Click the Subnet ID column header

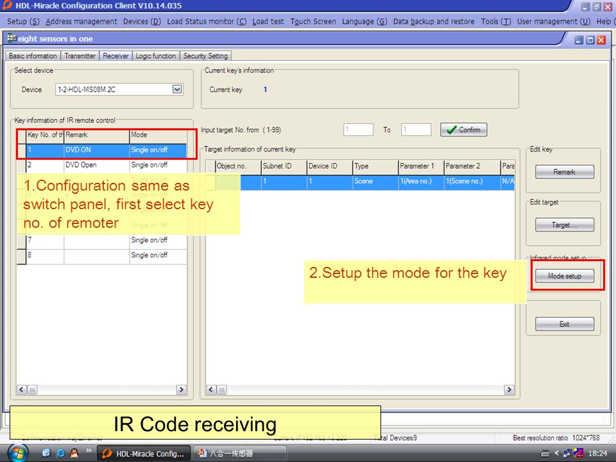(284, 167)
